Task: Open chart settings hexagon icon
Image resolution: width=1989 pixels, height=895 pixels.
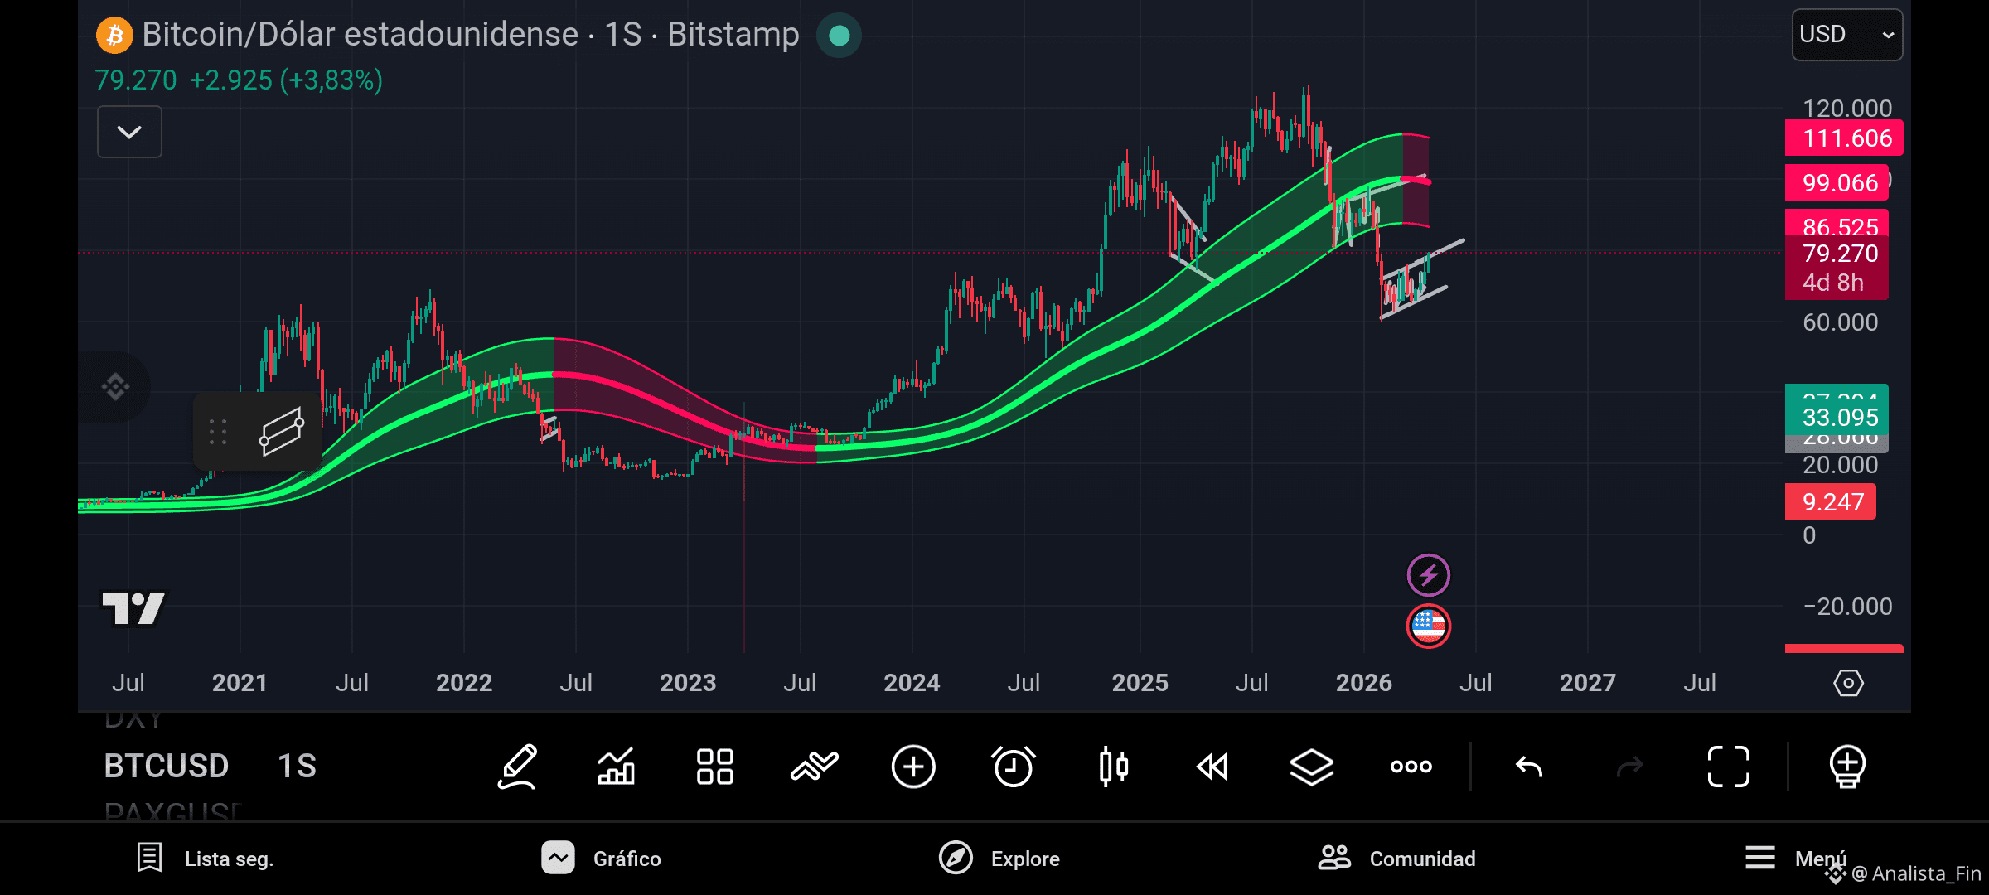Action: coord(1848,683)
